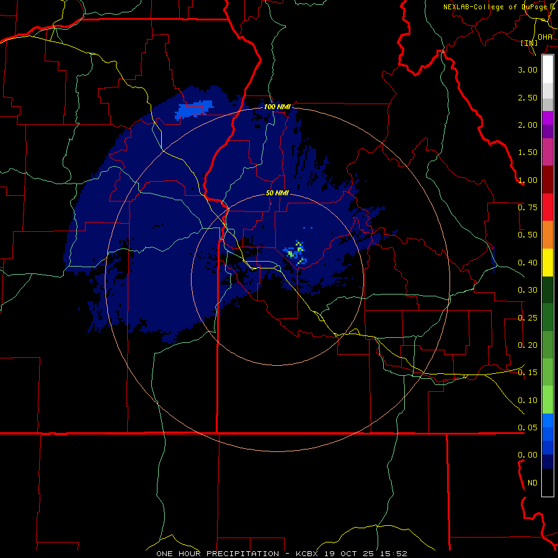Click the light blue precipitation patch near map top

[x=194, y=109]
